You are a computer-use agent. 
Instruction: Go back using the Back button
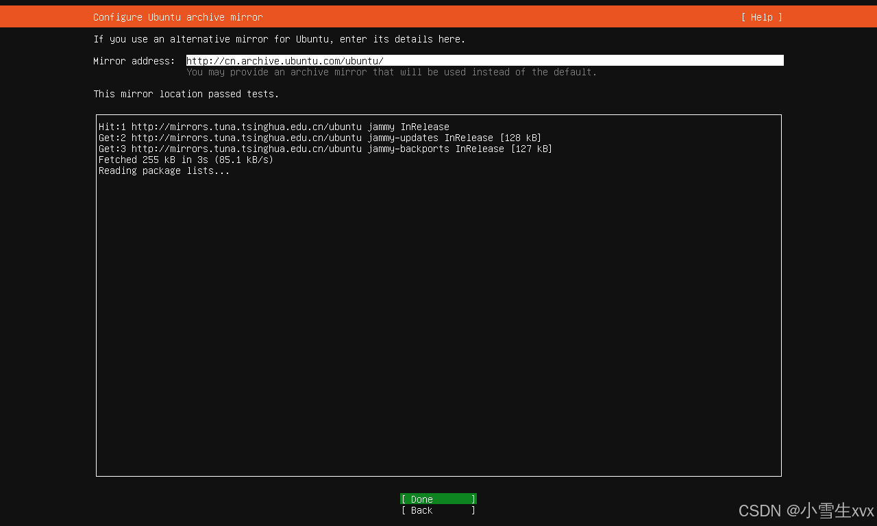point(438,510)
